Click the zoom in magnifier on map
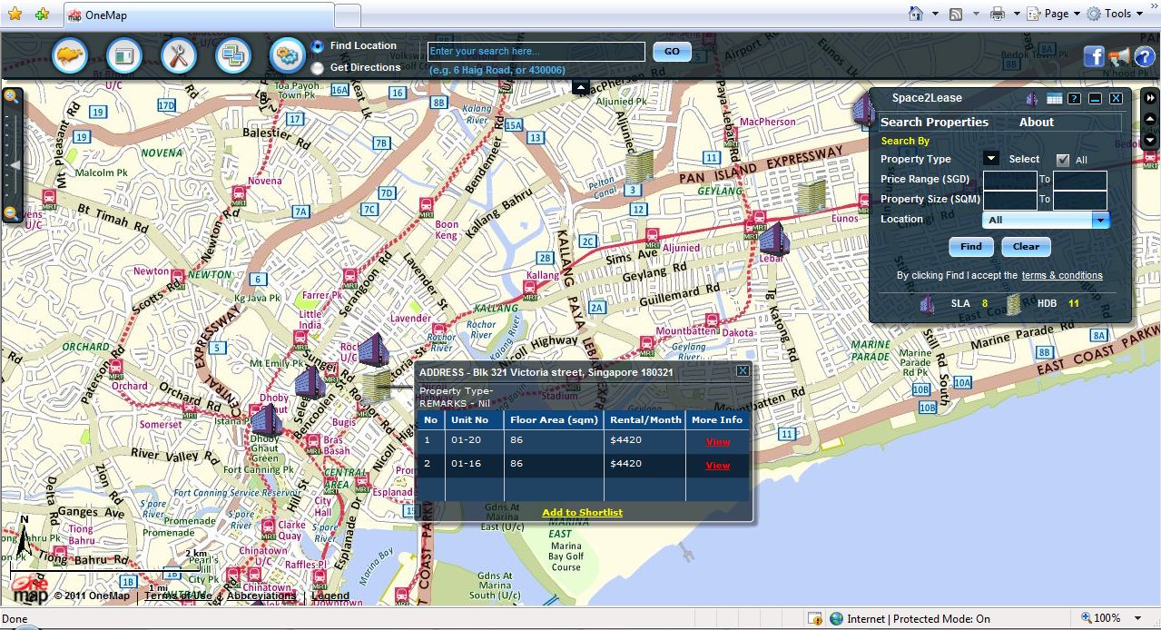This screenshot has height=630, width=1161. tap(11, 96)
